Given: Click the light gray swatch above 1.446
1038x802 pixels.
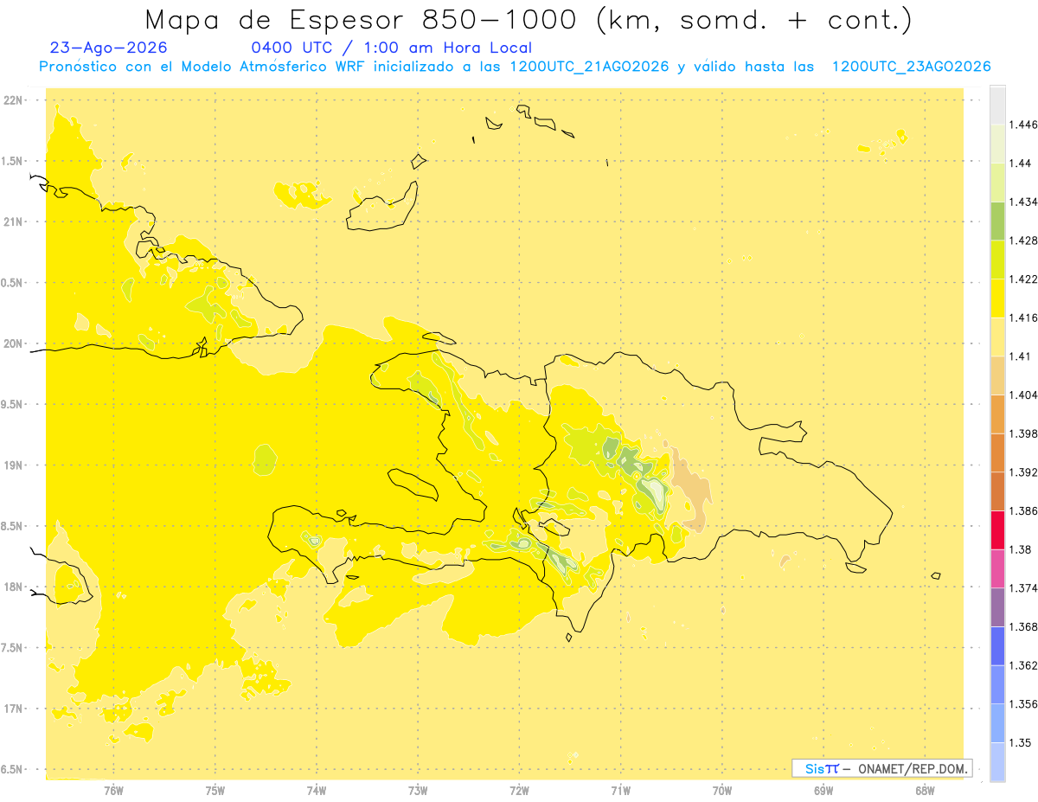Looking at the screenshot, I should coord(997,105).
